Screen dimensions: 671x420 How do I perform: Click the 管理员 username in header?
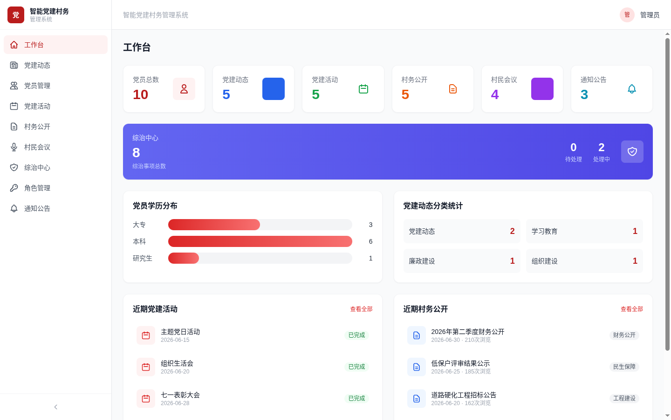pyautogui.click(x=650, y=15)
